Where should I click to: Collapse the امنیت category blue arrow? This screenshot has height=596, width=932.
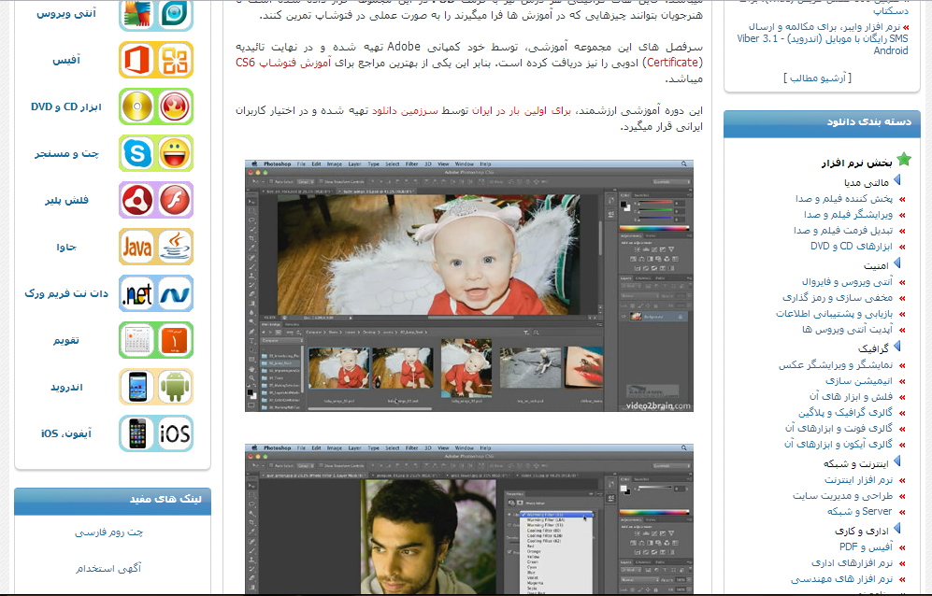[897, 264]
